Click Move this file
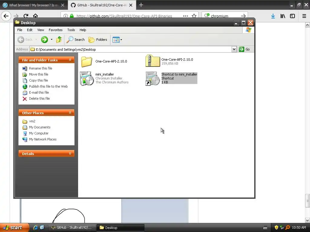Image resolution: width=310 pixels, height=232 pixels. 38,74
